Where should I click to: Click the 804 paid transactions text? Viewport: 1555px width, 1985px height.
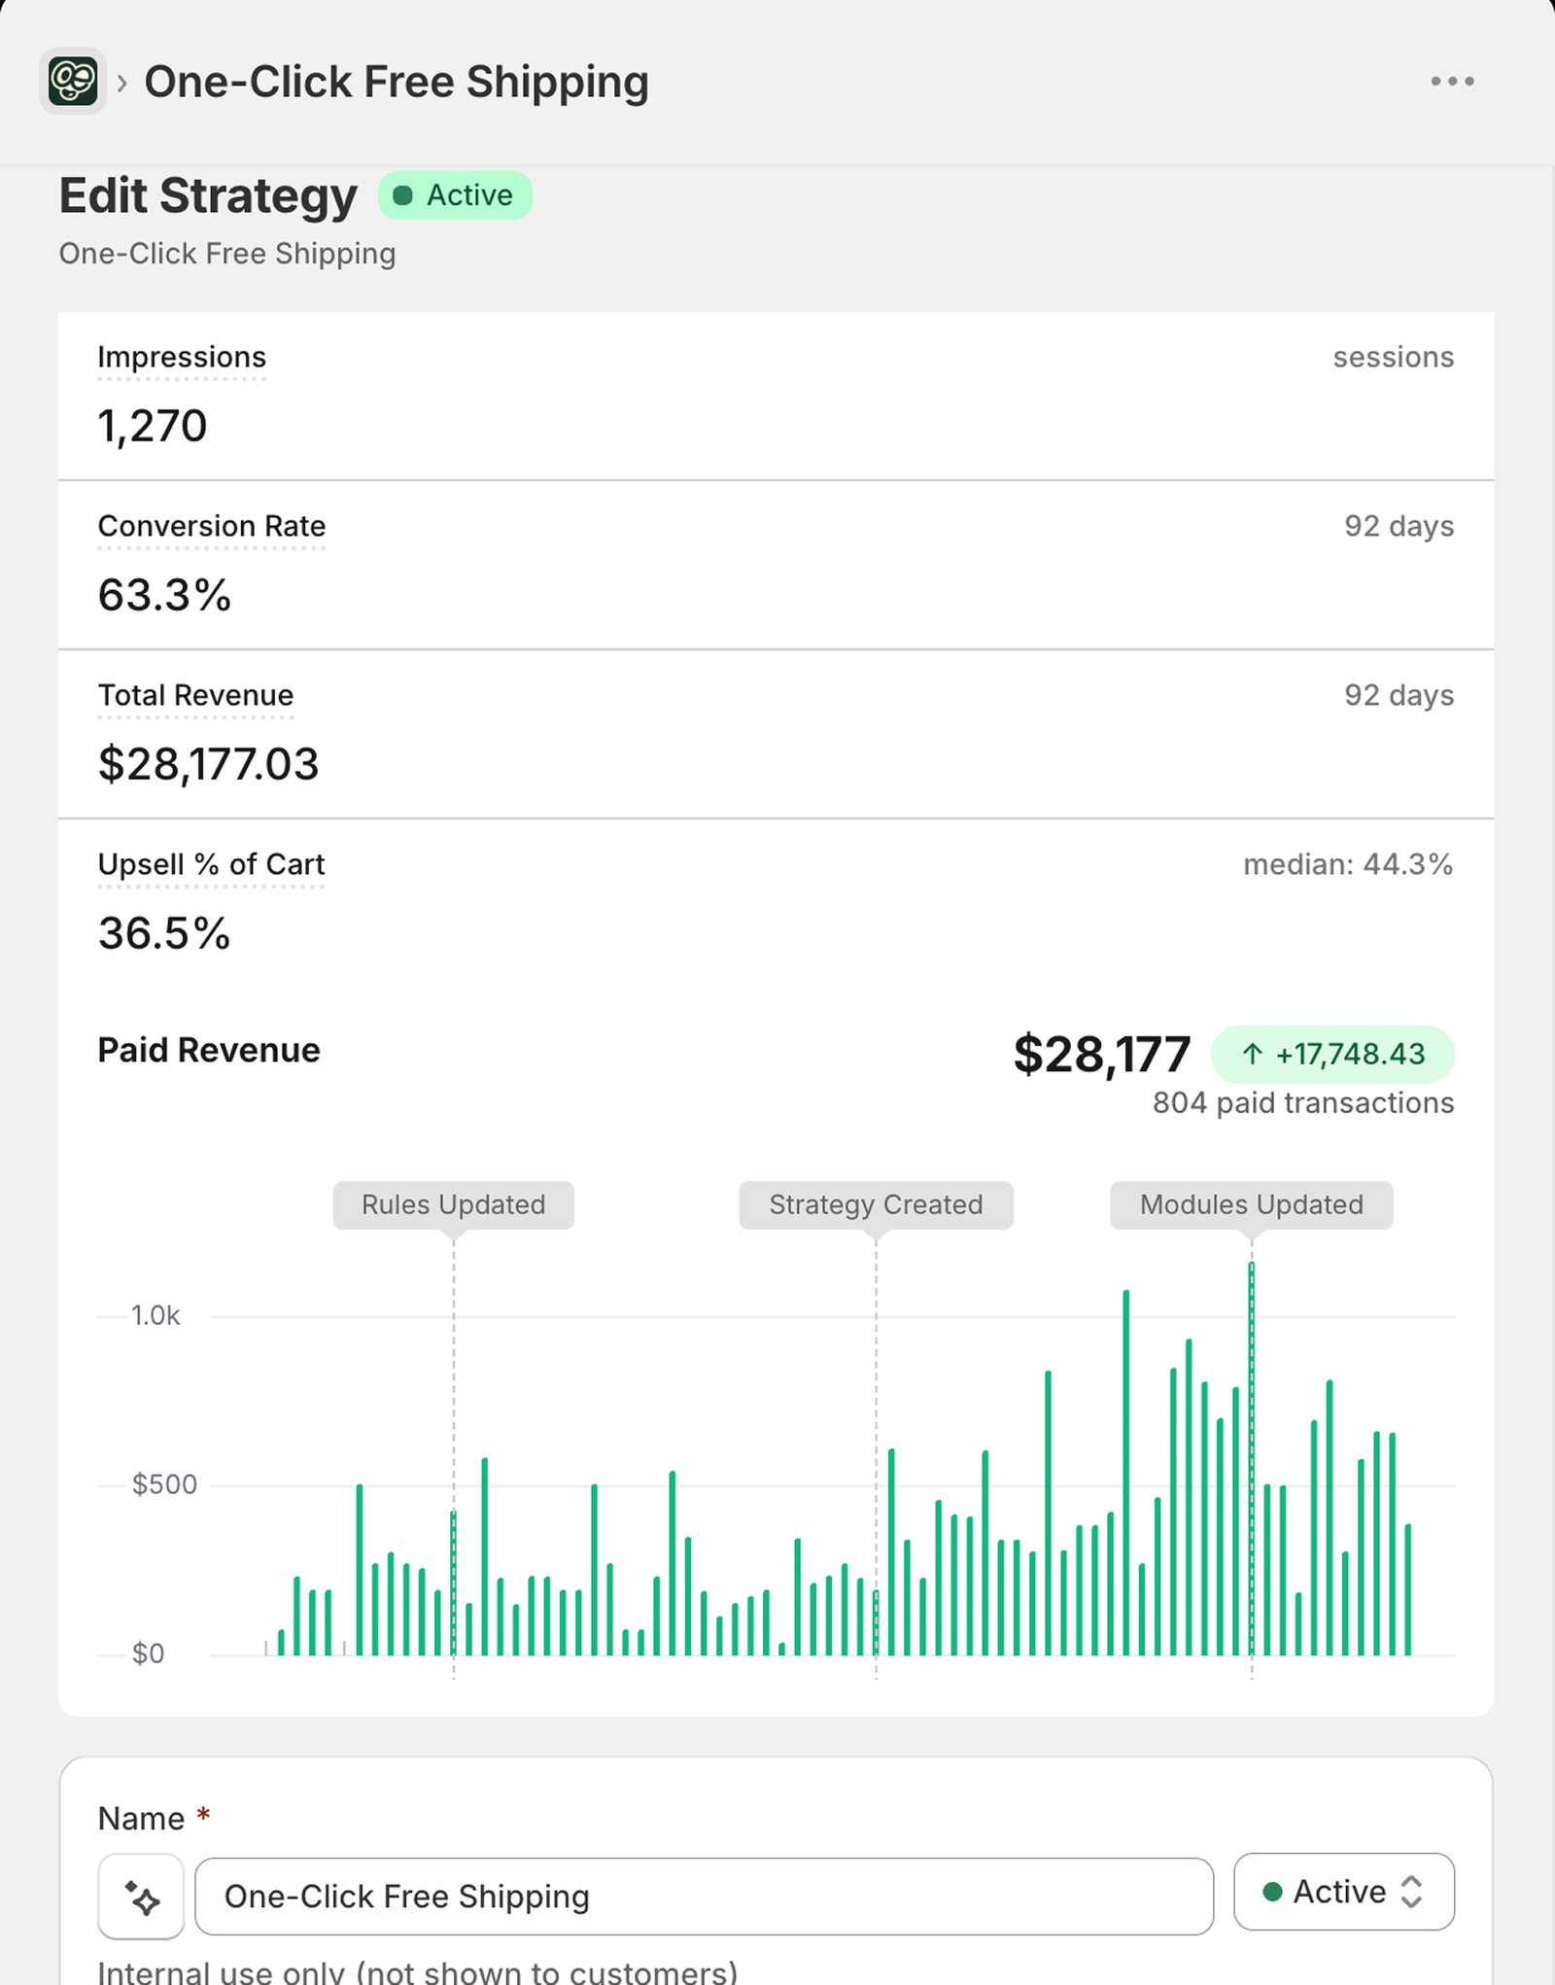pyautogui.click(x=1303, y=1103)
